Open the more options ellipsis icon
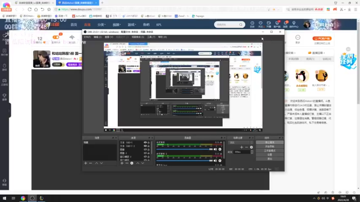Screen dimensions: 360x202 pyautogui.click(x=298, y=38)
